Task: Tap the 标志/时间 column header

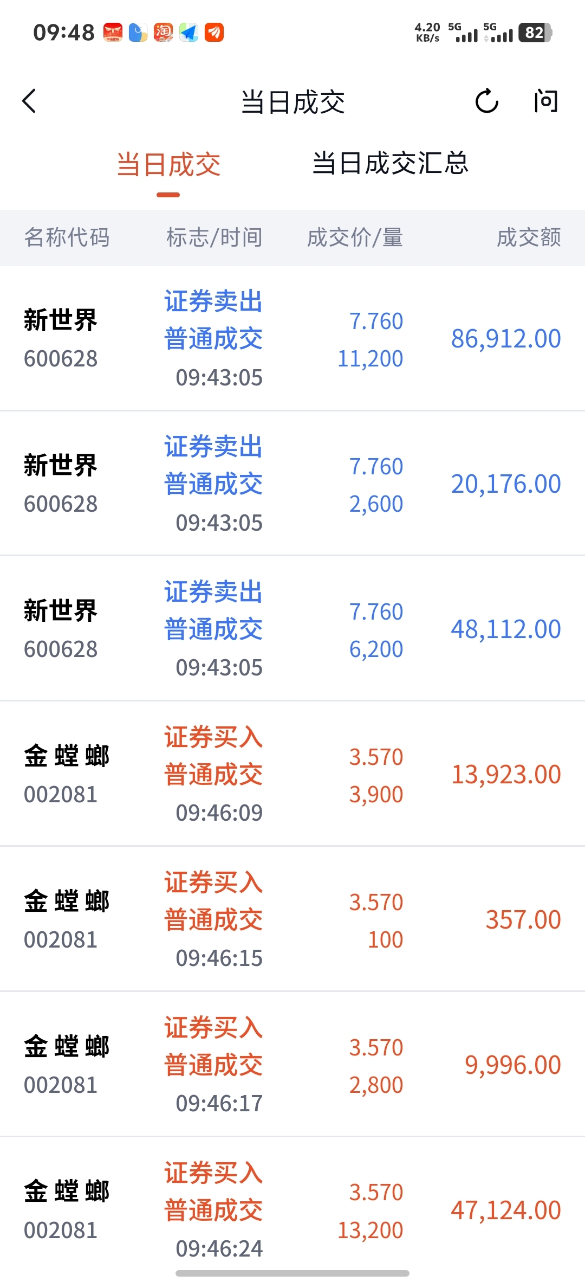Action: 214,237
